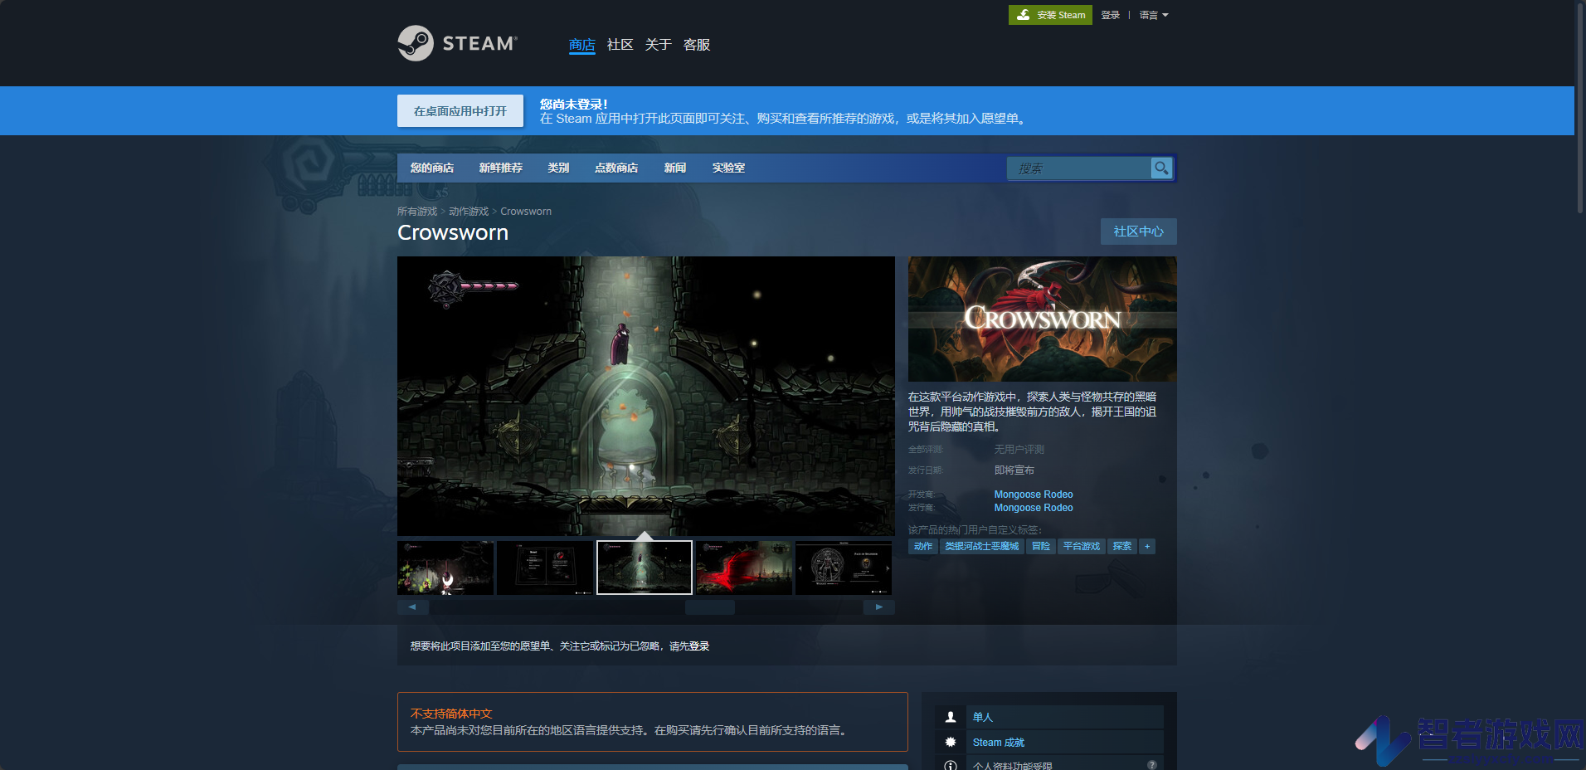Screen dimensions: 1586x770
Task: Select the red-winged fourth thumbnail
Action: pos(744,568)
